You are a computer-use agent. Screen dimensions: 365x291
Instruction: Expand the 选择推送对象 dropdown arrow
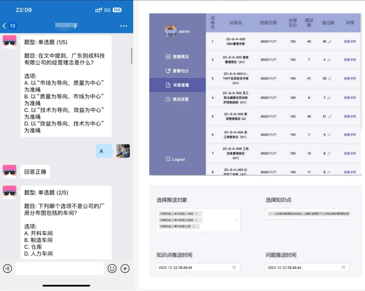(x=237, y=220)
